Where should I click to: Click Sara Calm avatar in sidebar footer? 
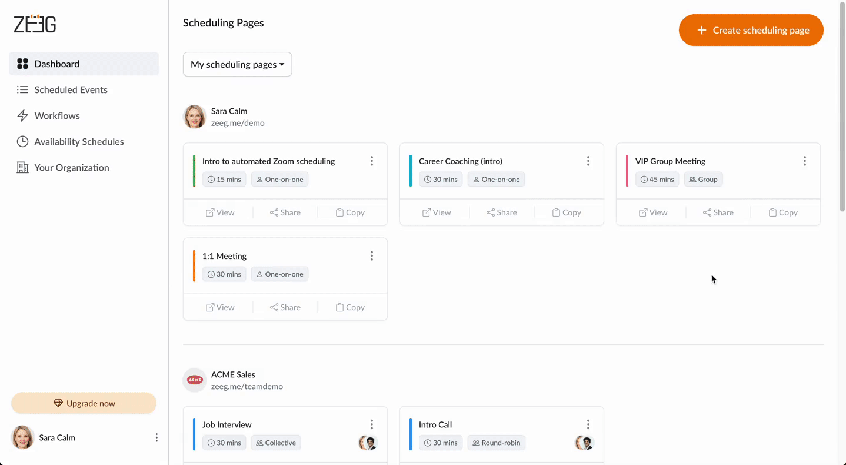(x=23, y=437)
